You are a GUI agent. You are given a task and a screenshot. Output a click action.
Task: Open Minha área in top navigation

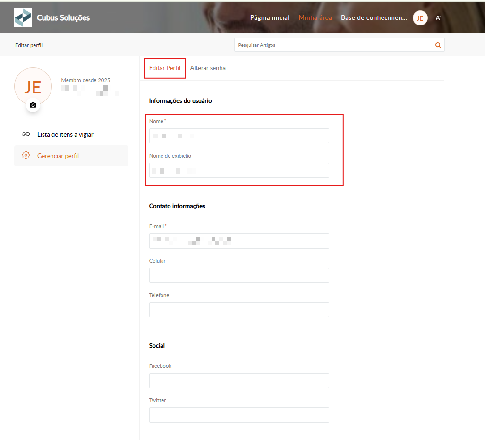(315, 18)
